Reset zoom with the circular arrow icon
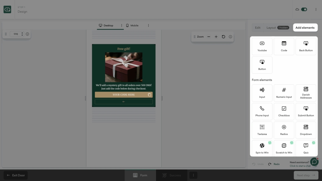The height and width of the screenshot is (181, 322). (224, 37)
